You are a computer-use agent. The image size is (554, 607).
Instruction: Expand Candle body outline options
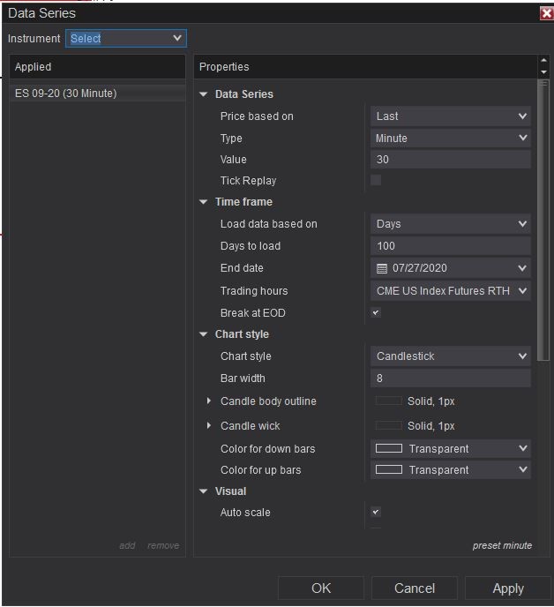click(209, 401)
